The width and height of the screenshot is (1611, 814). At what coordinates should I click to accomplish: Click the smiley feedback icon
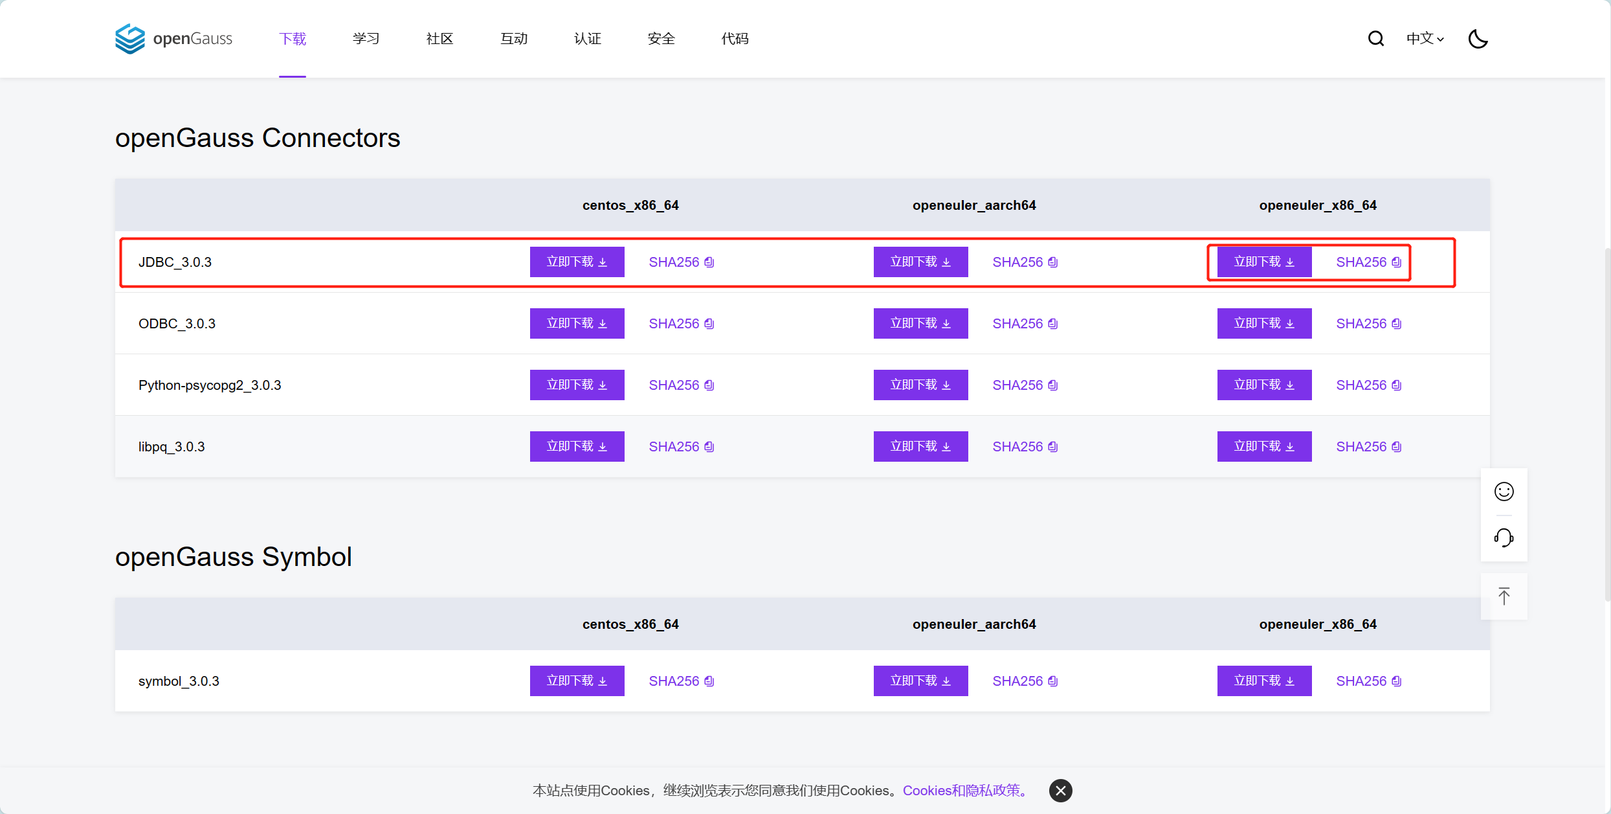(x=1504, y=492)
